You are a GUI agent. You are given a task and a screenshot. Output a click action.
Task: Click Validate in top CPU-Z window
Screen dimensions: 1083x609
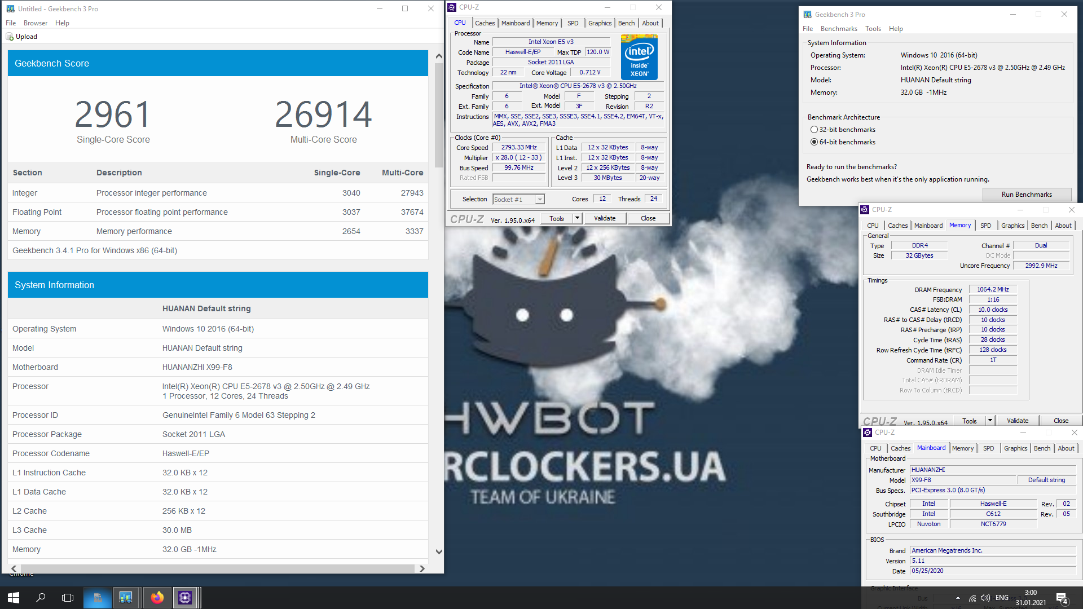point(605,218)
